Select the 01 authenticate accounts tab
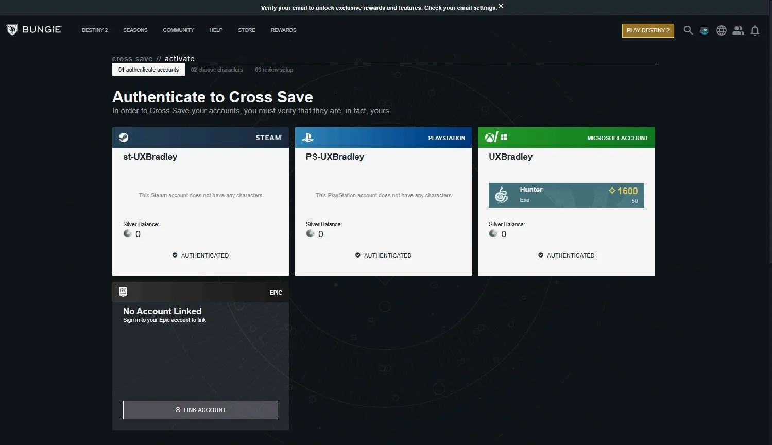 (x=148, y=70)
